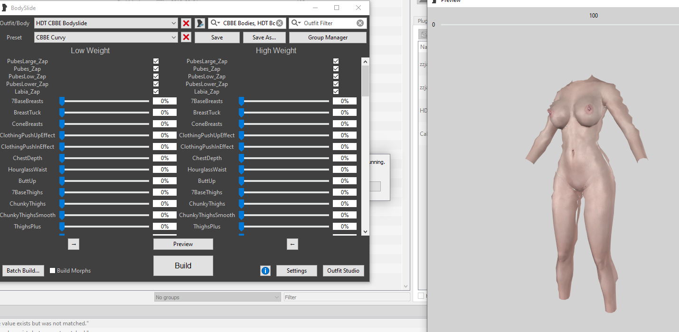679x332 pixels.
Task: Click the Low Weight ClothingPushUpEffect percentage field
Action: coord(165,135)
